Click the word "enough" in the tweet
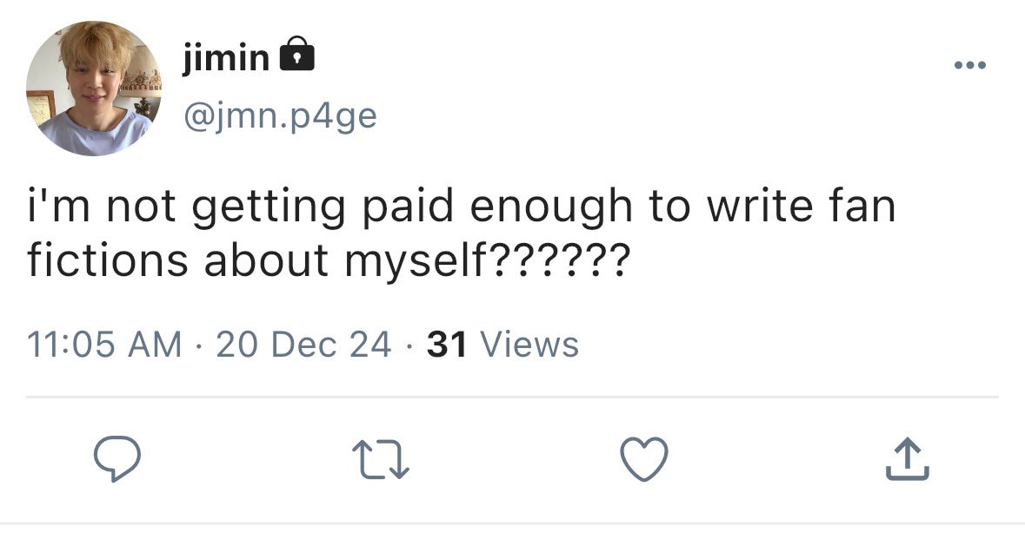 tap(551, 208)
